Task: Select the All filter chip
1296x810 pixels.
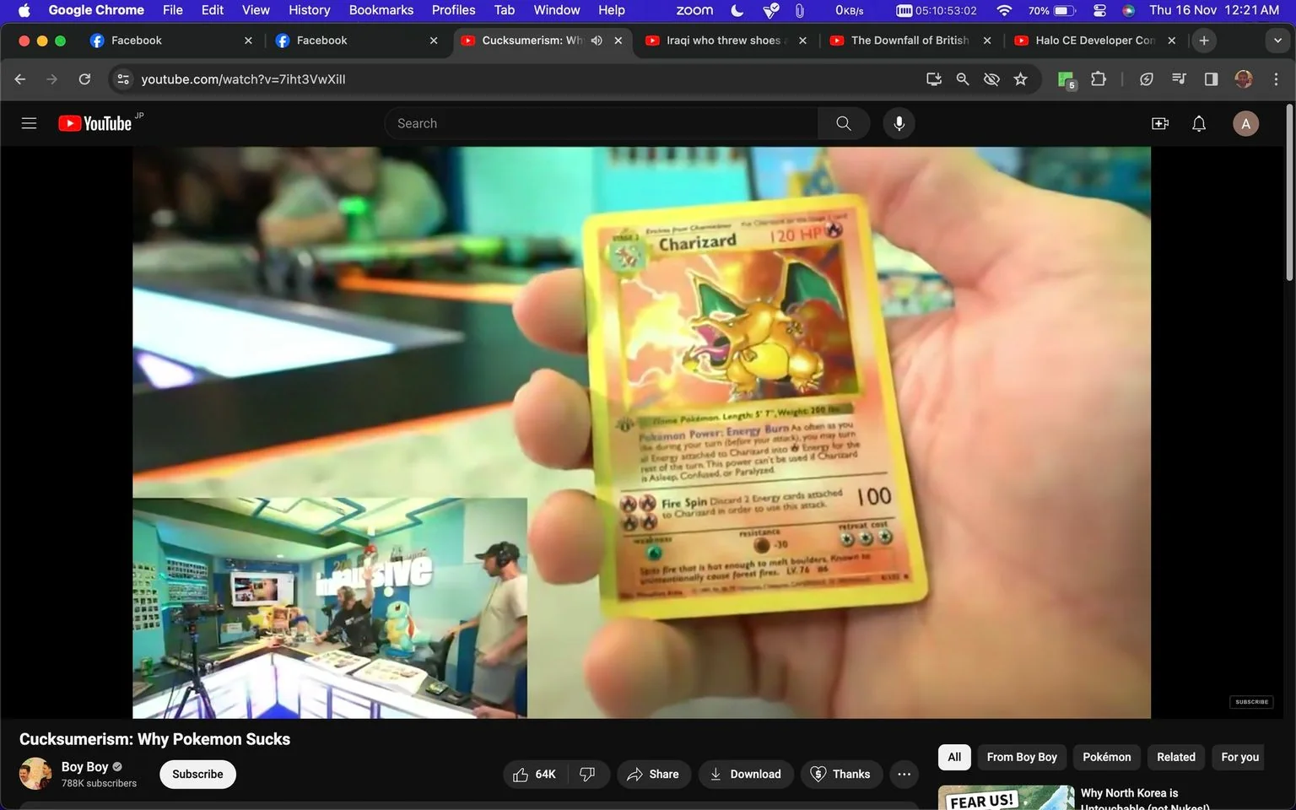Action: (954, 757)
